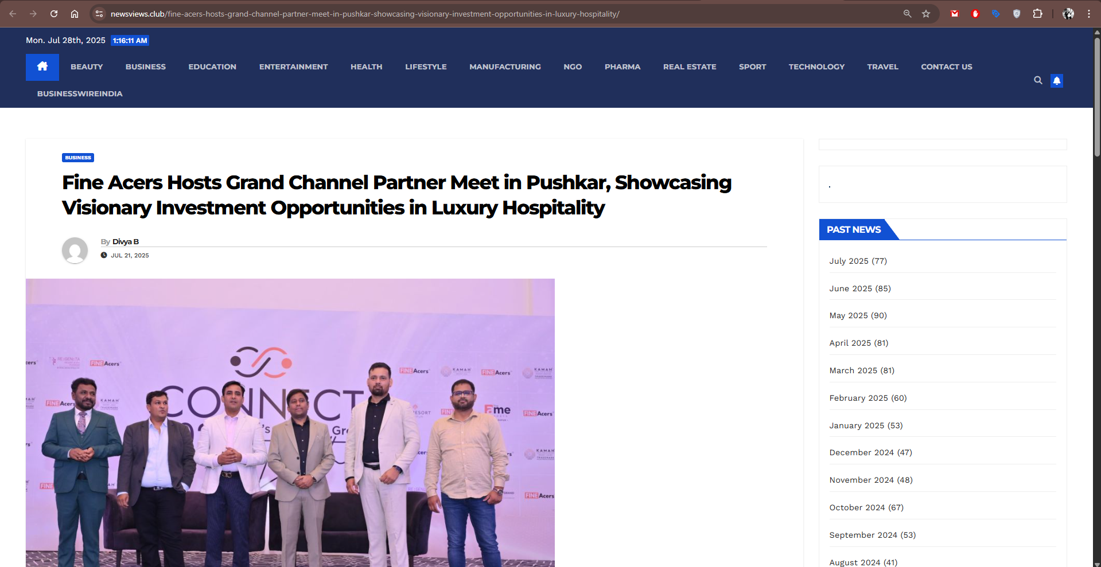Open December 2024 archive link
1101x567 pixels.
click(x=861, y=452)
